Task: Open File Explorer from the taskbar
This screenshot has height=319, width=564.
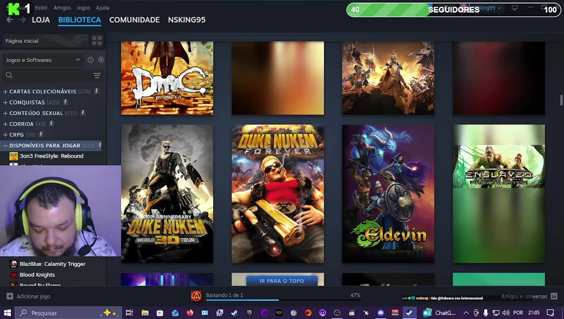Action: [x=145, y=313]
